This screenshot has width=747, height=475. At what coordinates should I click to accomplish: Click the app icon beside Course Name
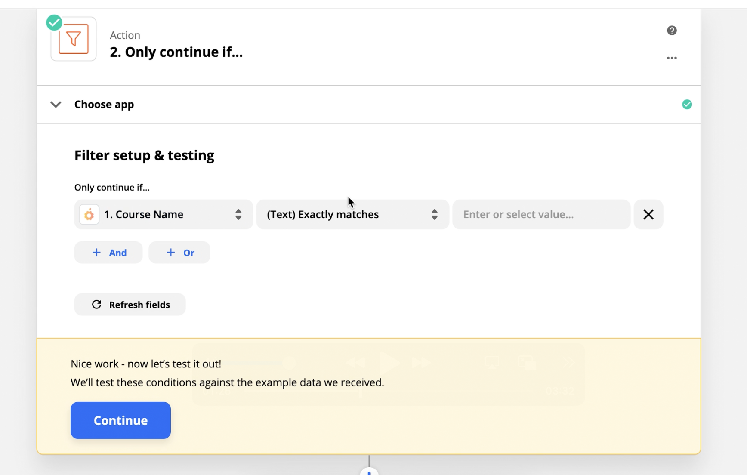tap(89, 215)
